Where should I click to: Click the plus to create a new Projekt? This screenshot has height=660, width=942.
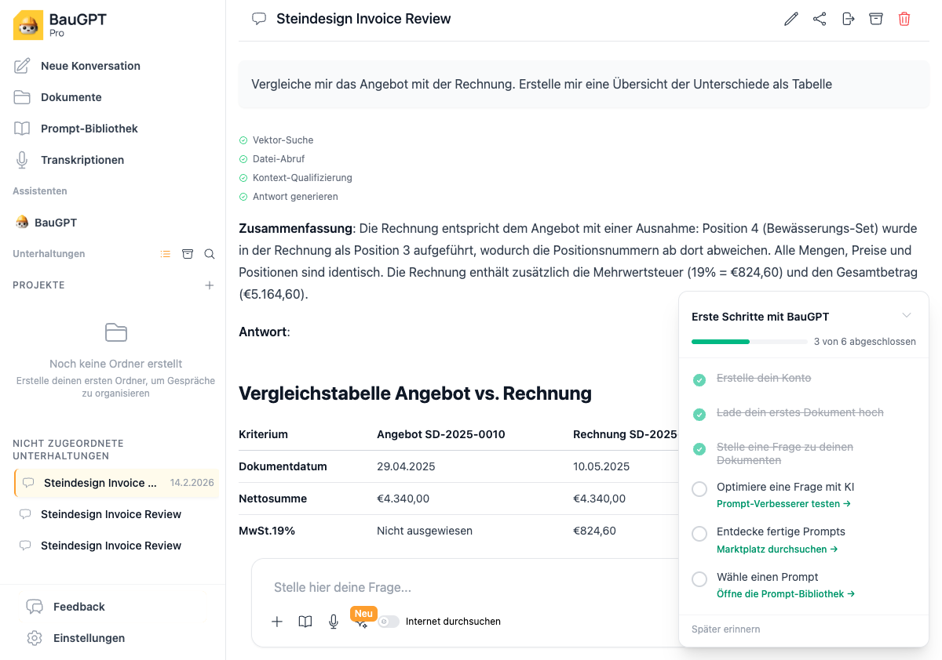210,285
